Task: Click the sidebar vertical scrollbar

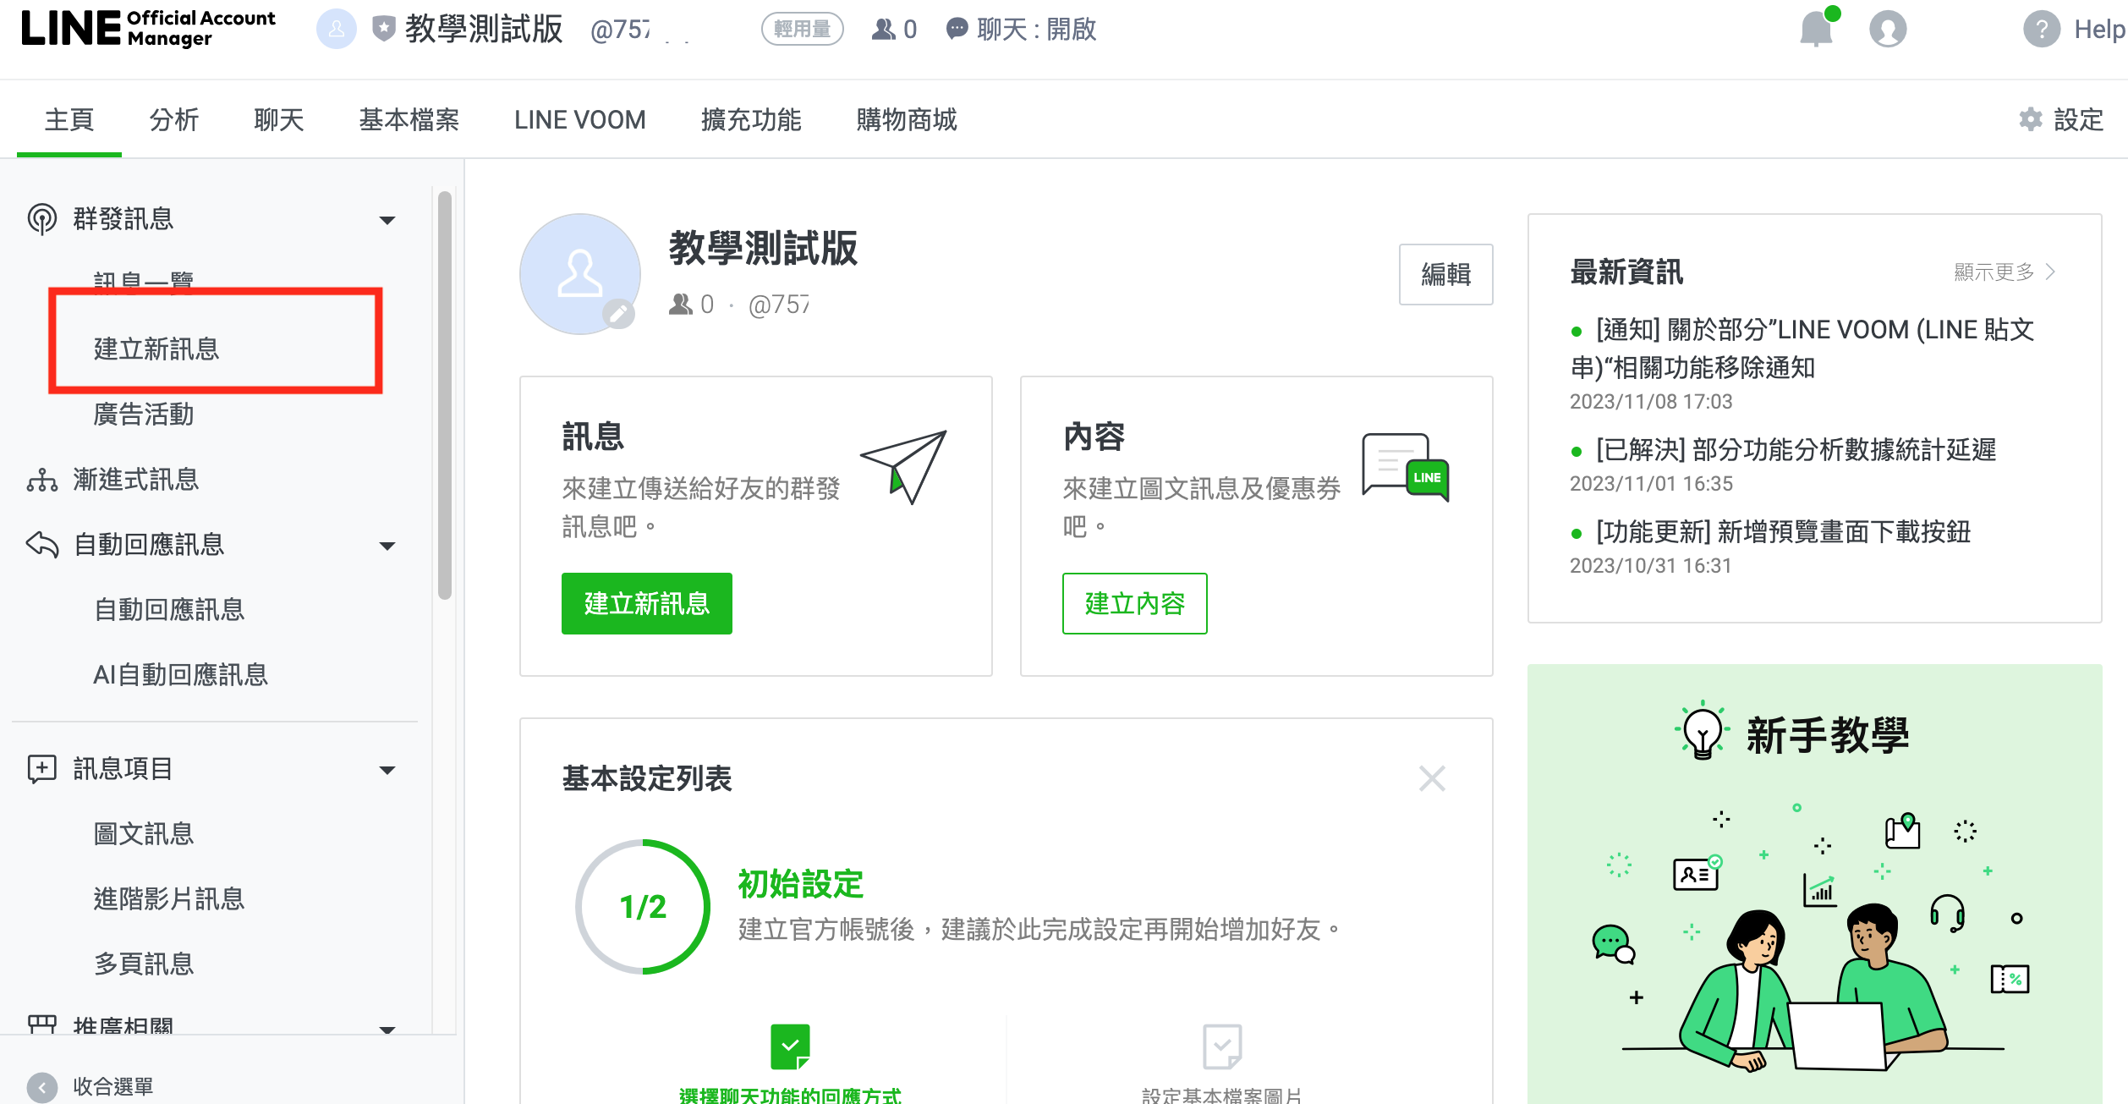Action: 445,395
